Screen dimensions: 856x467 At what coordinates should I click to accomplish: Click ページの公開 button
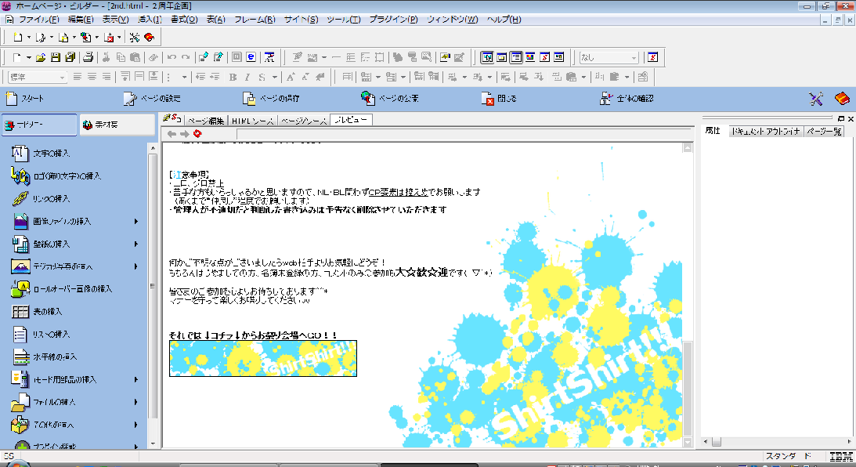point(390,98)
